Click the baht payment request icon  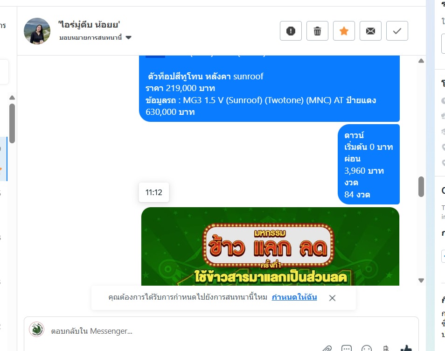[x=386, y=348]
